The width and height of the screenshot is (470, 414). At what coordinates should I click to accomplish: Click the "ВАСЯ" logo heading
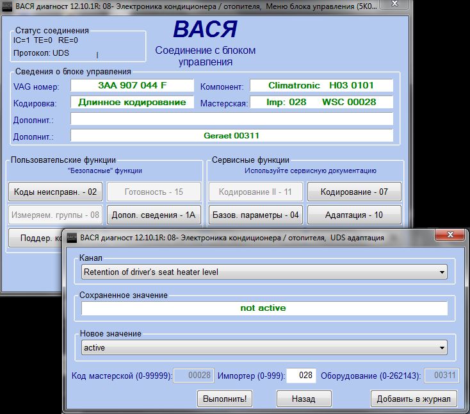(x=206, y=29)
